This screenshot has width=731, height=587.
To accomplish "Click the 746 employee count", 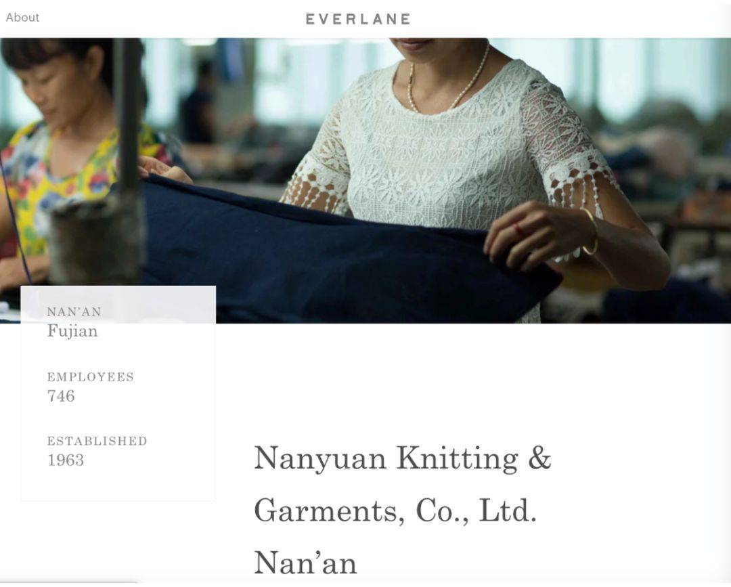I will (x=61, y=396).
